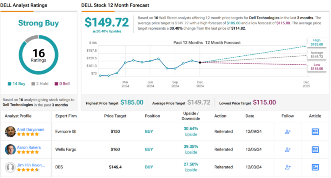Click the Action column header
This screenshot has width=331, height=178.
pos(220,116)
